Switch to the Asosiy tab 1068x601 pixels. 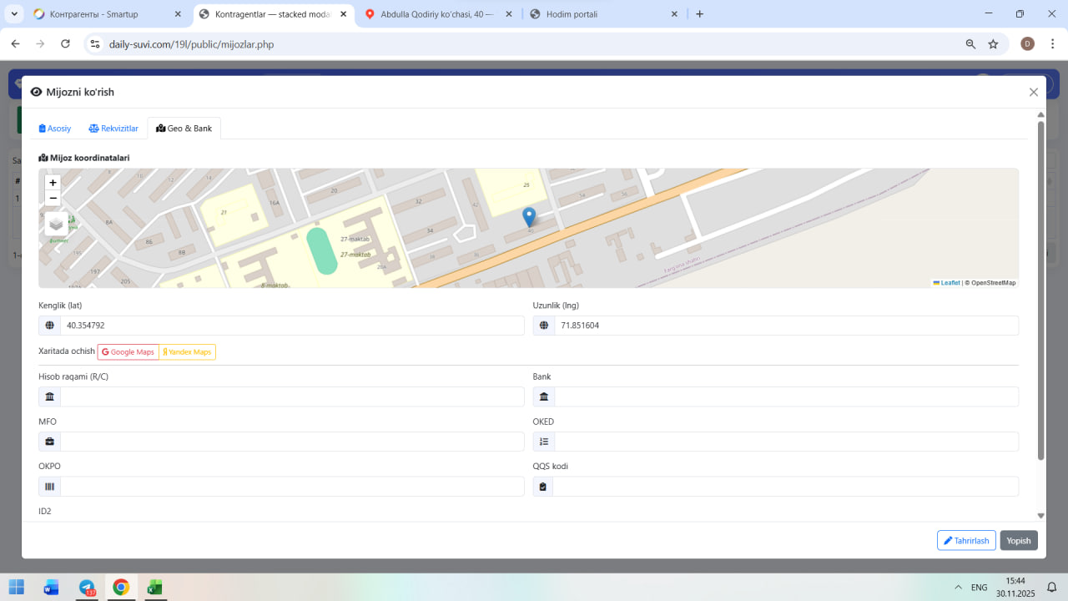55,129
